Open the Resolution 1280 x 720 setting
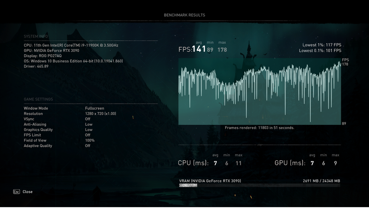Screen dimensions: 369x208 (x=101, y=114)
